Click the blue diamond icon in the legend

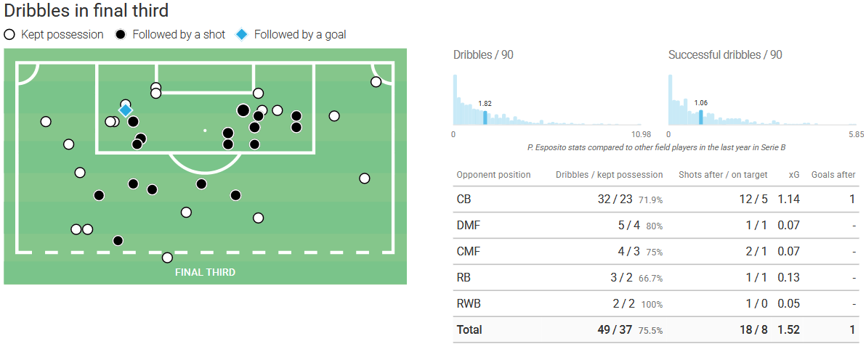pyautogui.click(x=243, y=34)
